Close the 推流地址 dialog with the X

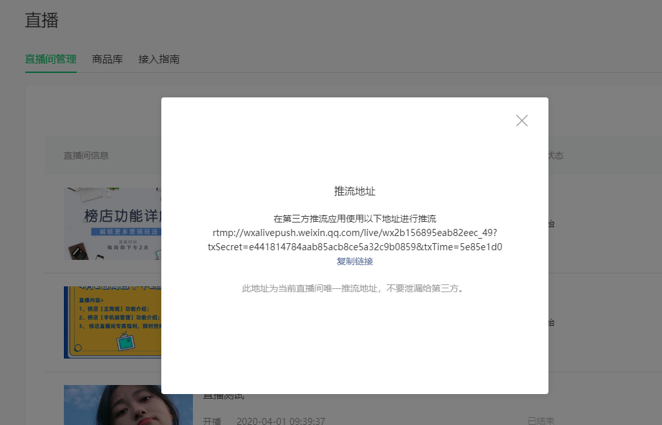(522, 121)
